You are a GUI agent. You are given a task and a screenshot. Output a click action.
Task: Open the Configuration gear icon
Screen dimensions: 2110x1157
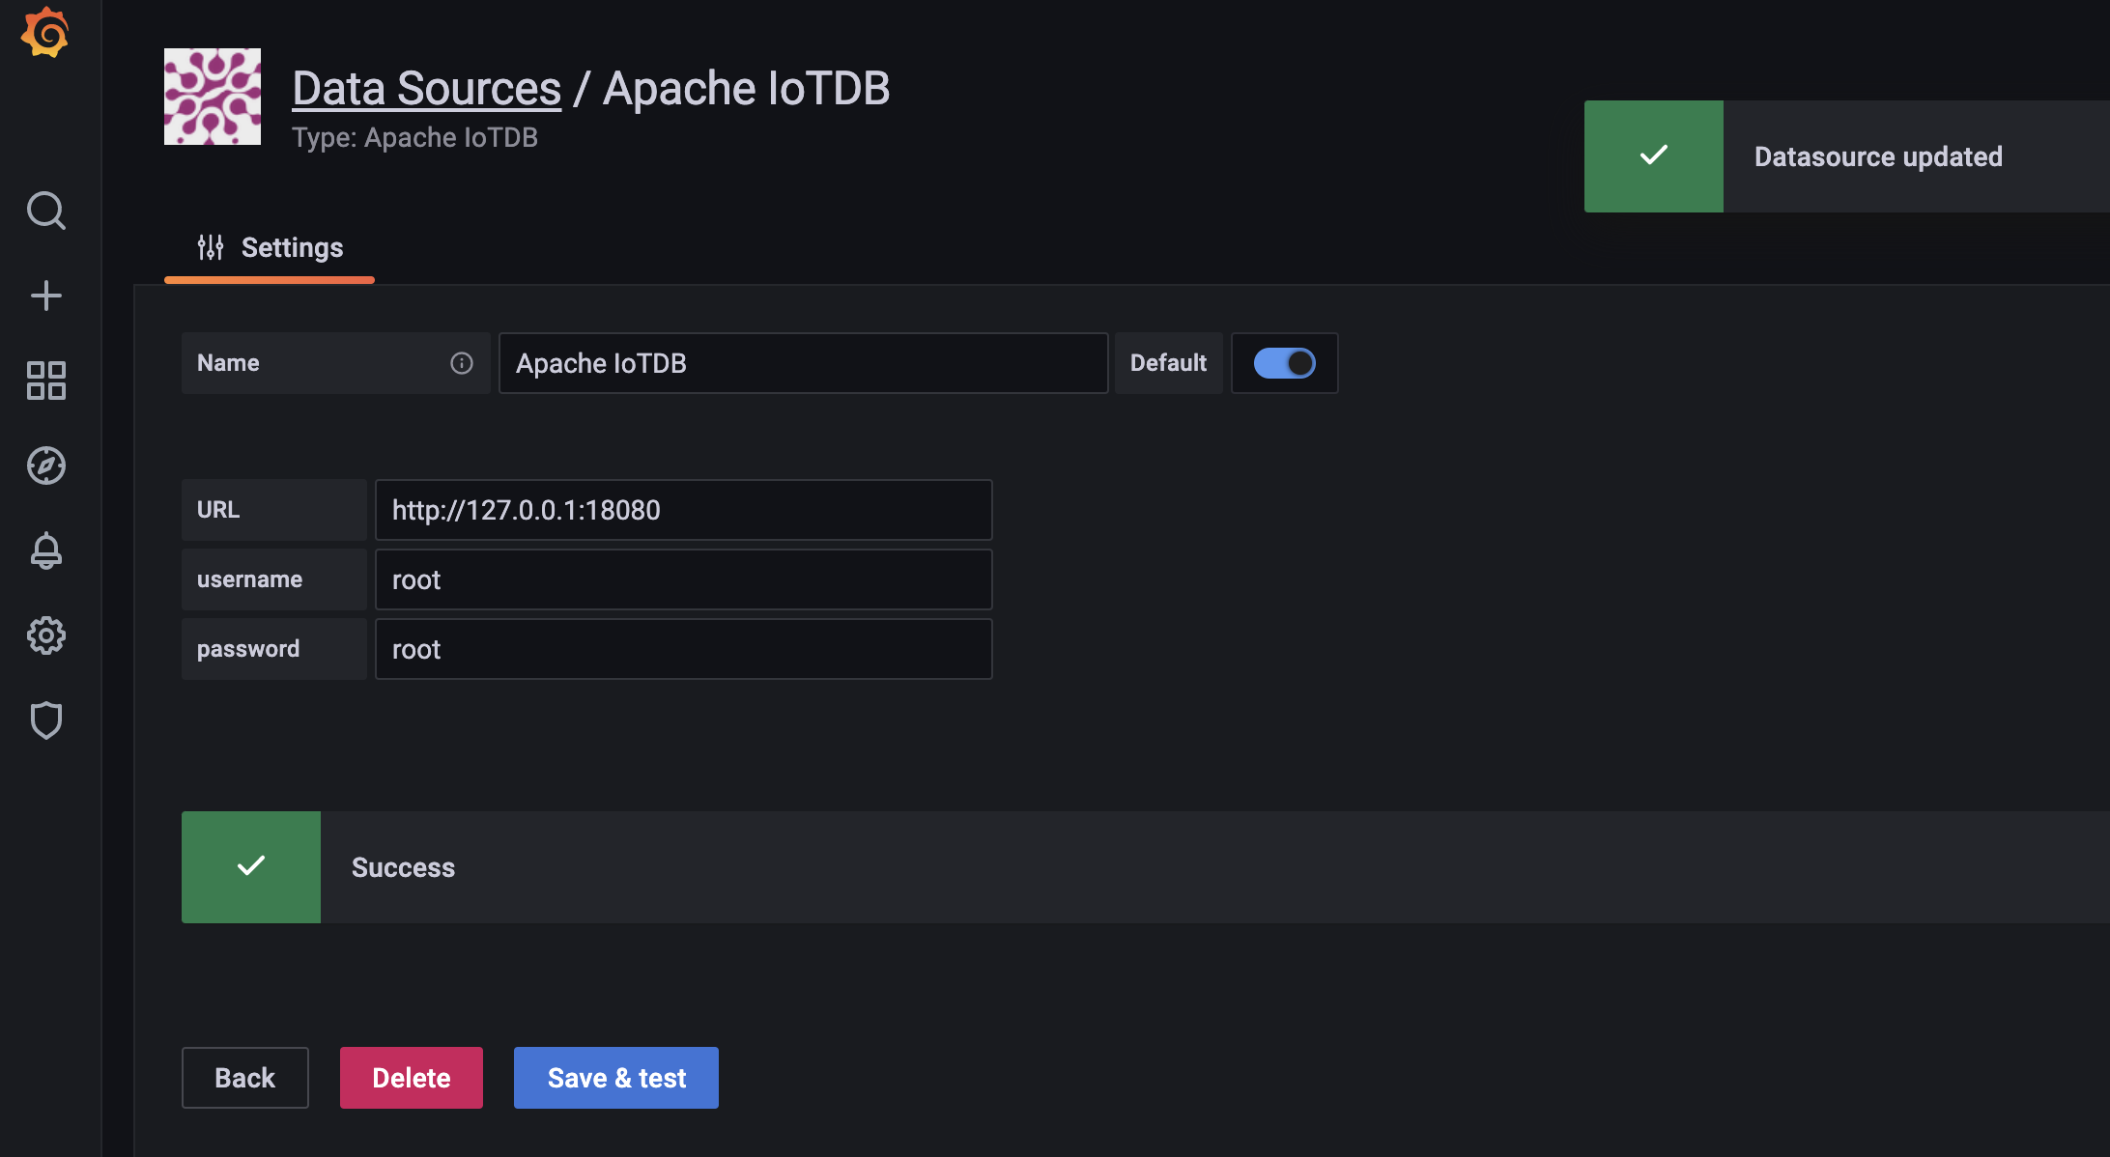click(45, 635)
